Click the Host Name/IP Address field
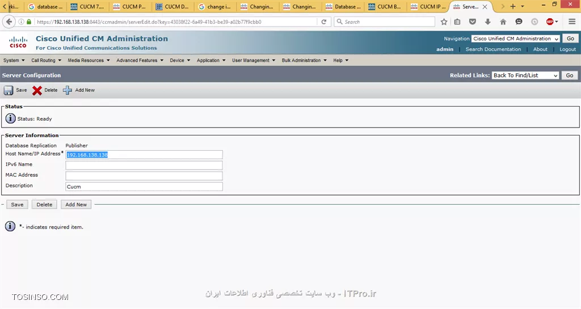The image size is (581, 309). tap(144, 155)
